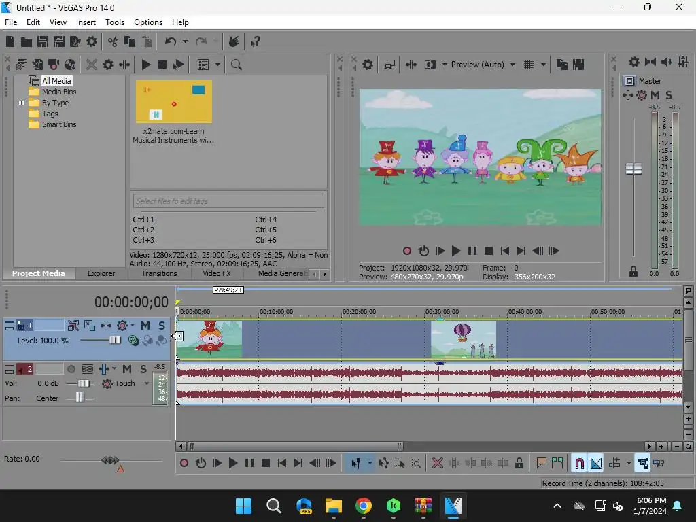Click the Master volume fader handle
This screenshot has height=522, width=696.
pos(633,169)
